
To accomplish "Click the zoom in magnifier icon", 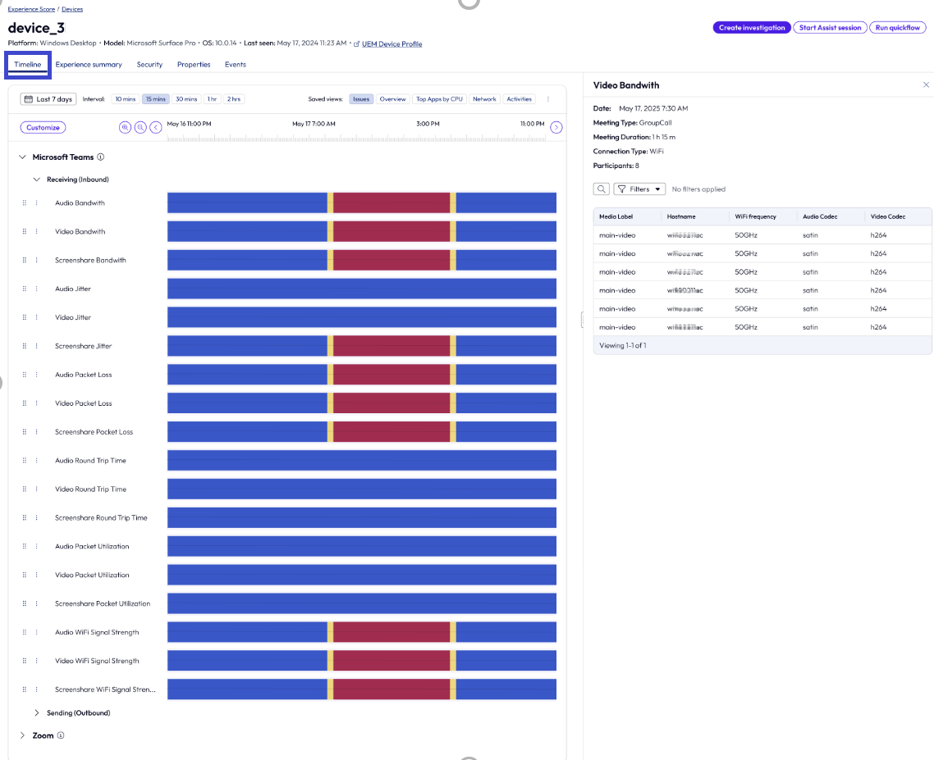I will (x=125, y=127).
